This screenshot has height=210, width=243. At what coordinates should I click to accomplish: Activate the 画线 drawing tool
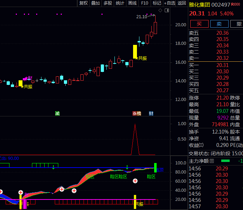point(132,3)
